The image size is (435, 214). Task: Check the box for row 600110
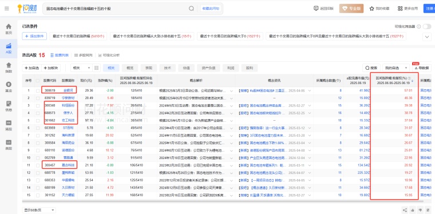38,150
